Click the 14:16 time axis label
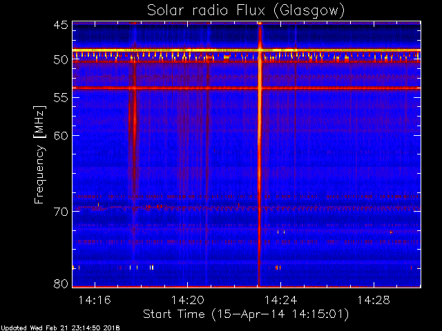Screen dimensions: 442x331 pyautogui.click(x=95, y=300)
